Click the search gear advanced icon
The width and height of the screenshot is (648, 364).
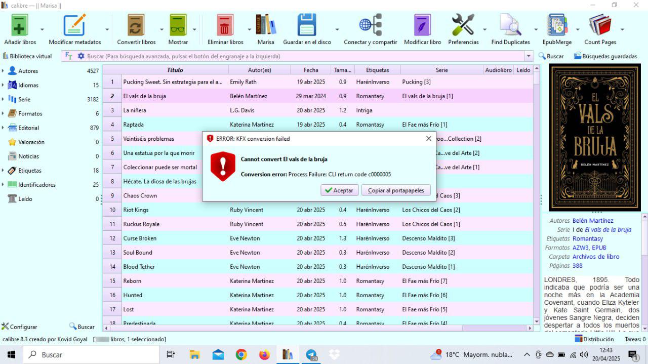[x=81, y=56]
